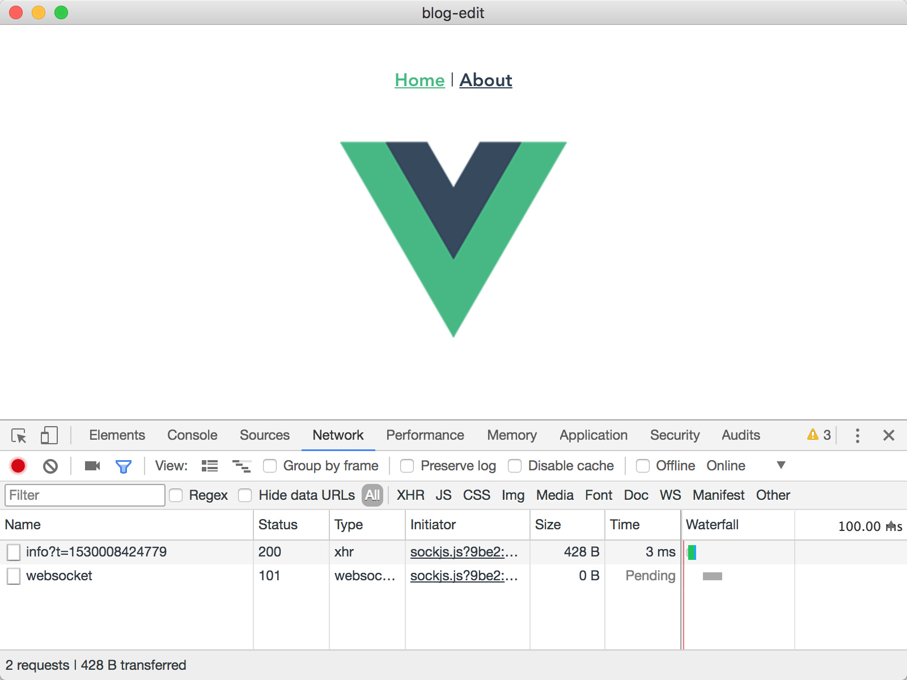Click the capture screenshots camera icon
Viewport: 907px width, 680px height.
pyautogui.click(x=92, y=466)
